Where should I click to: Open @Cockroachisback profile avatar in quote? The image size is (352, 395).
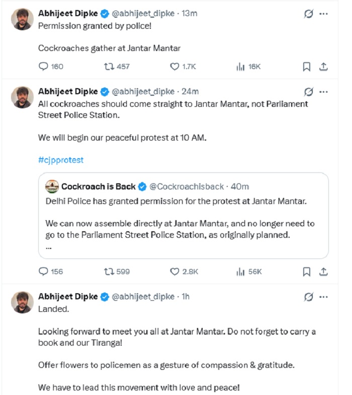coord(52,186)
